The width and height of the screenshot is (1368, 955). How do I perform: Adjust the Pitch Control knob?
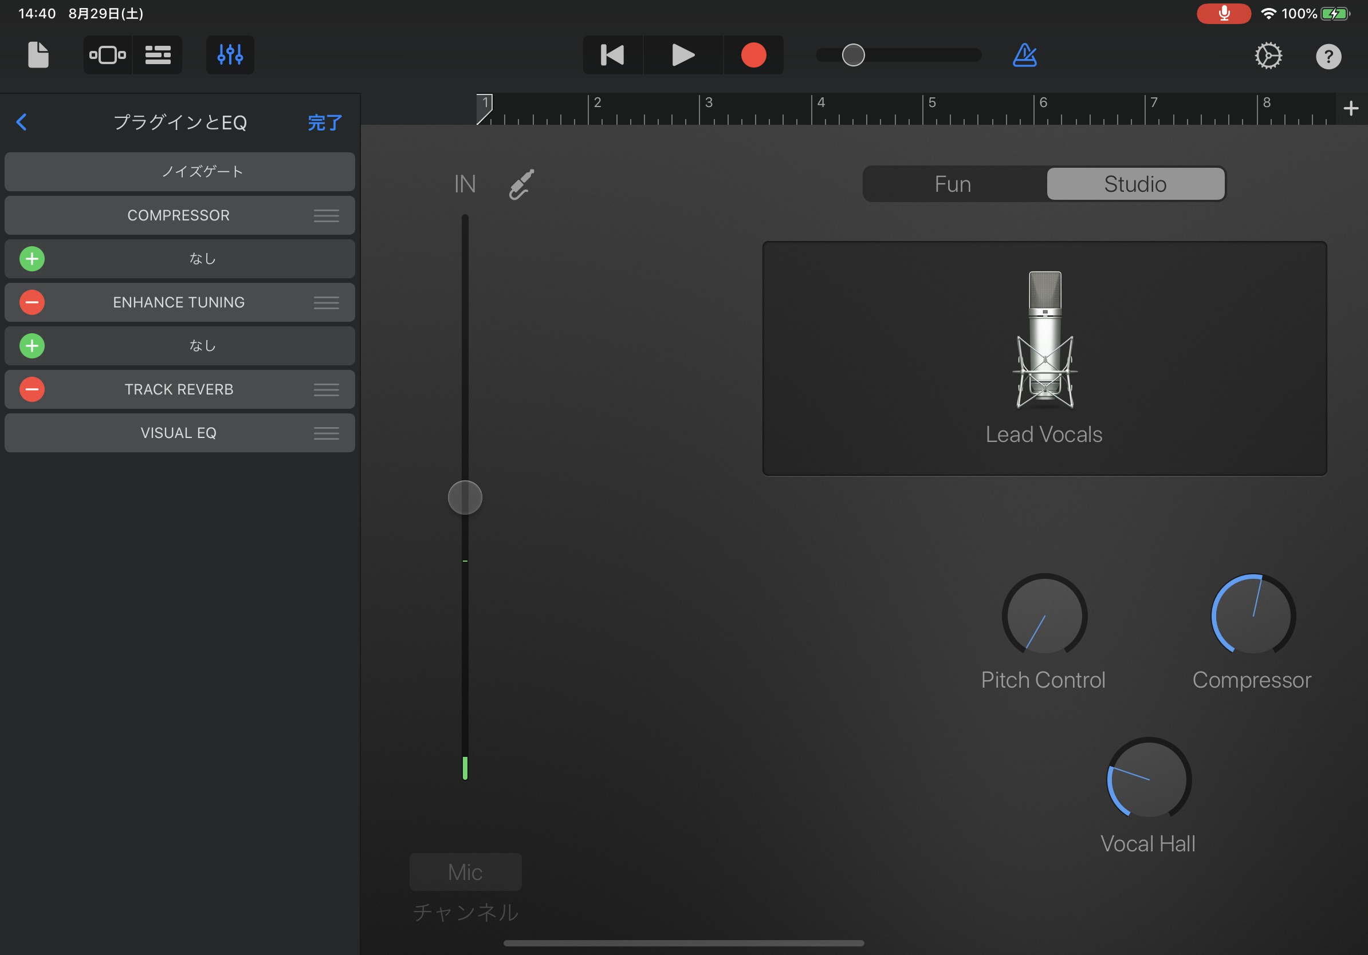tap(1044, 615)
